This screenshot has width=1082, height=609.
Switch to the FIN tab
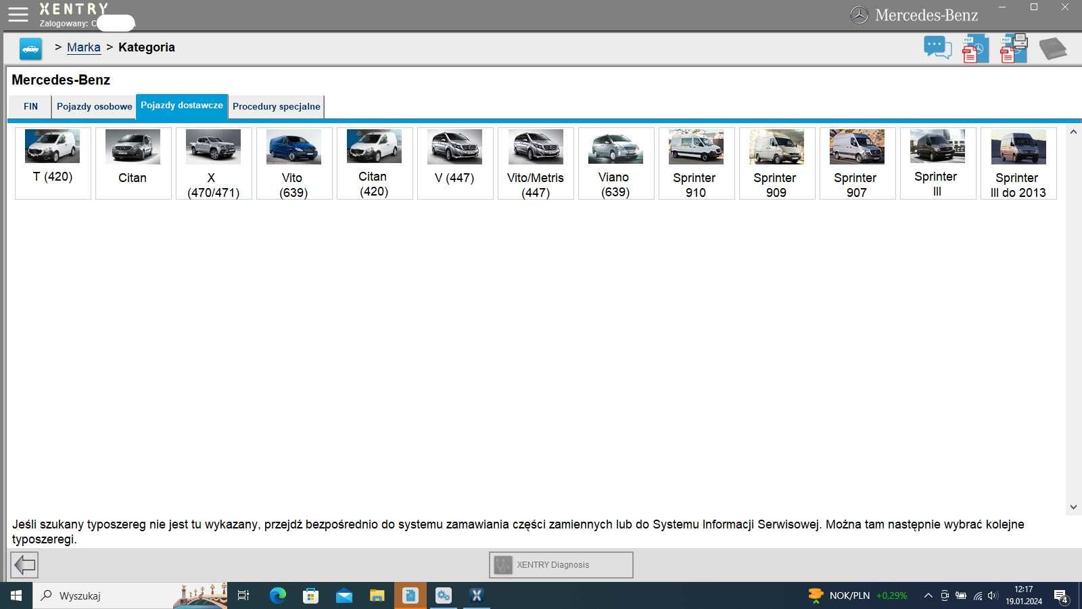30,107
